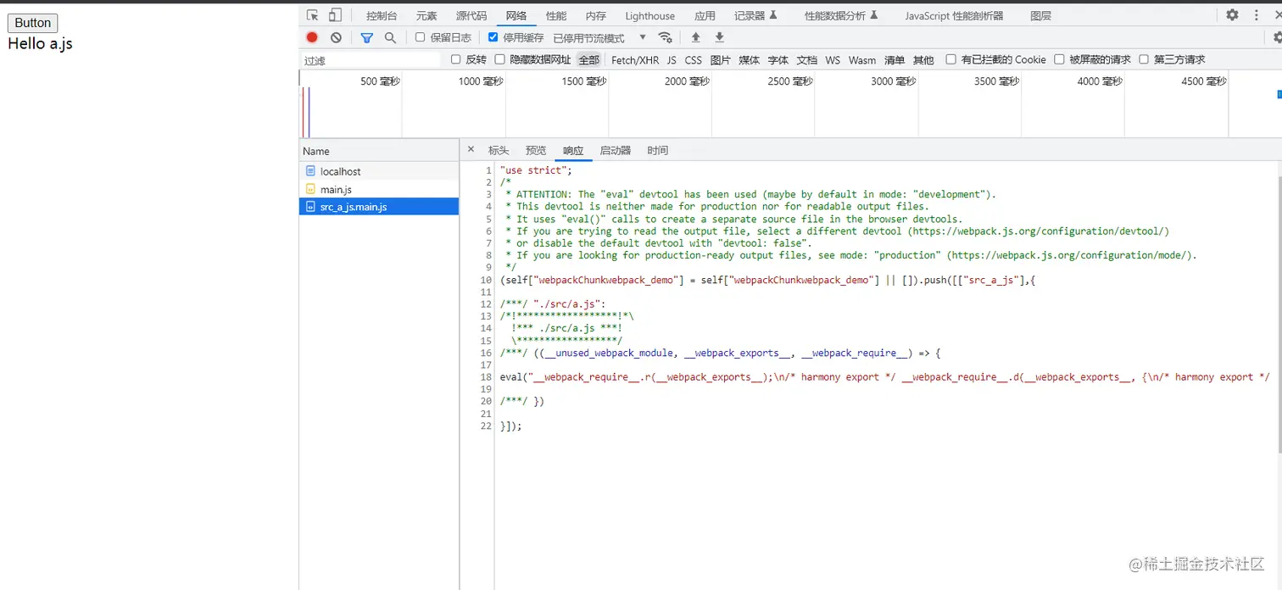Image resolution: width=1282 pixels, height=590 pixels.
Task: Uncheck the 停用缓存 checkbox
Action: [x=493, y=37]
